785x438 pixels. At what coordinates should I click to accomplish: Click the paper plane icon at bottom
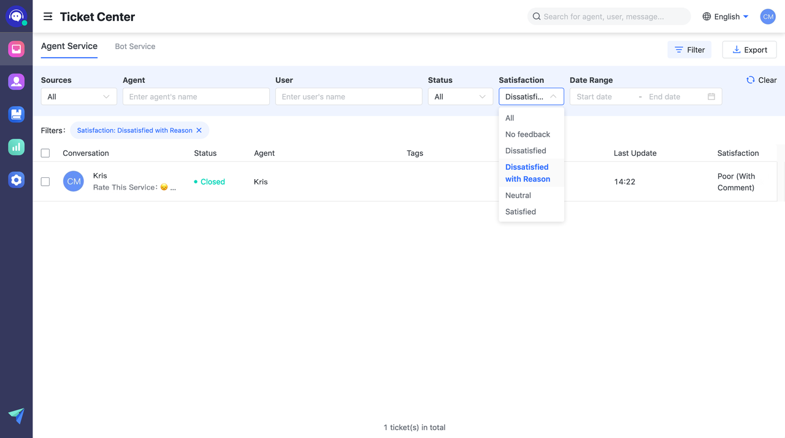point(17,415)
